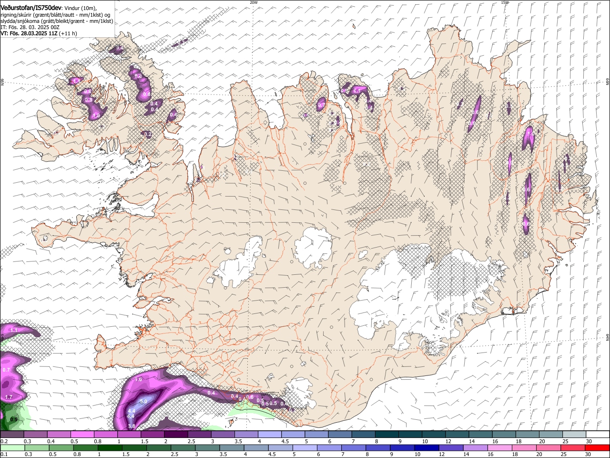Screen dimensions: 610x458
Task: Click the 1.7 precipitation value at left edge
Action: coord(9,397)
